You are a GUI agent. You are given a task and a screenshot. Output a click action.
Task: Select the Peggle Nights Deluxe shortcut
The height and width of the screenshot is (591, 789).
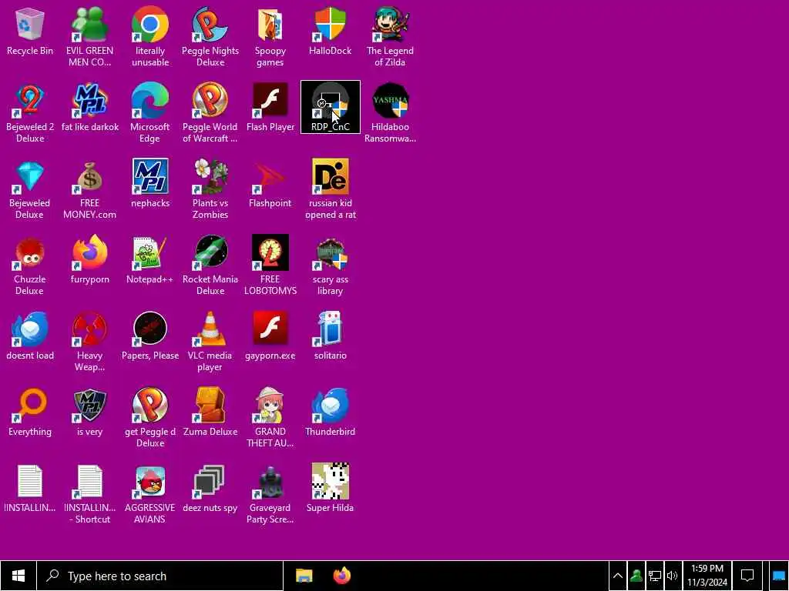pos(210,36)
